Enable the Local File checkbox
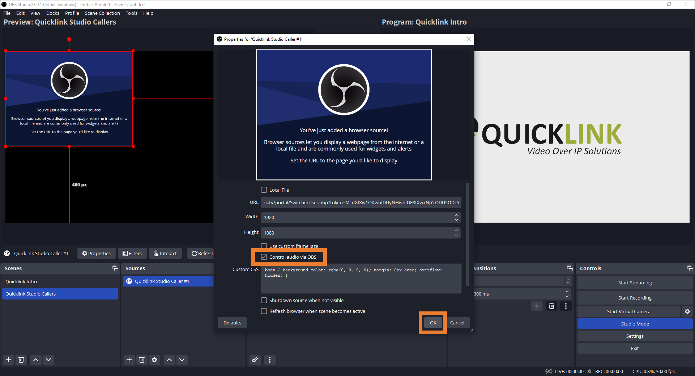This screenshot has height=376, width=695. [264, 190]
